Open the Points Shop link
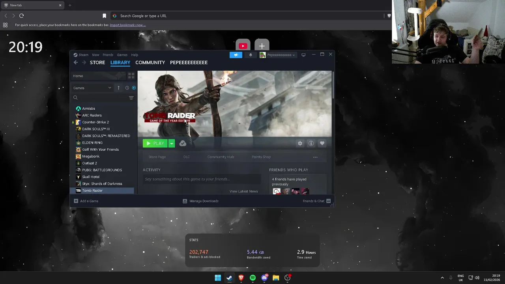The width and height of the screenshot is (505, 284). [x=261, y=157]
